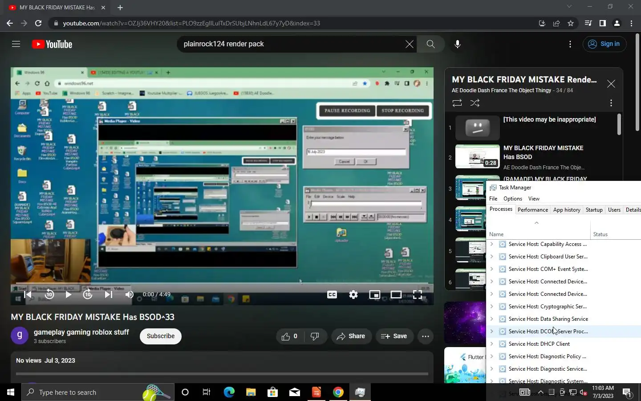Open the YouTube hamburger guide menu
641x401 pixels.
point(16,44)
